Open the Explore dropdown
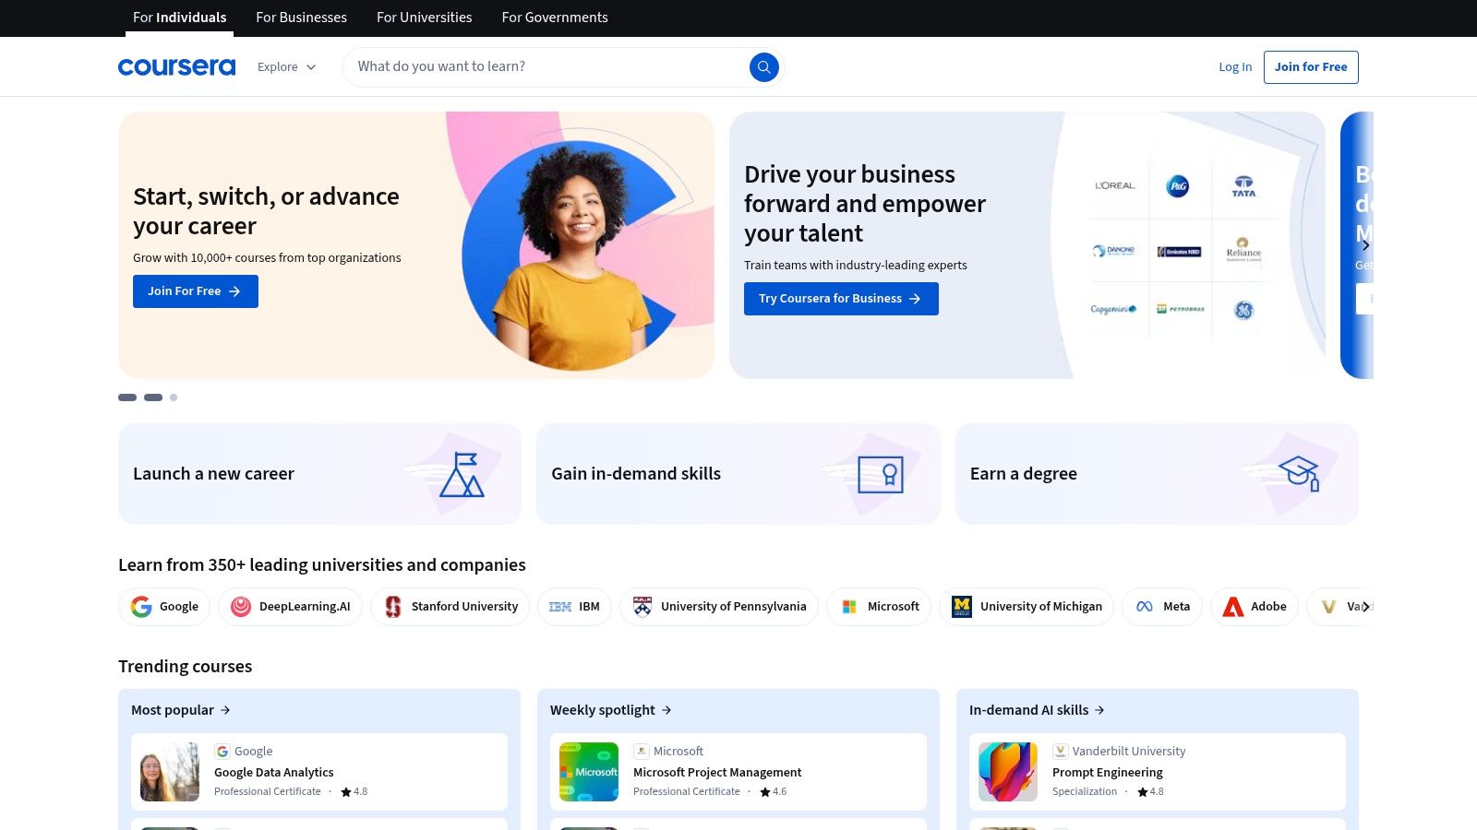Viewport: 1477px width, 830px height. [286, 66]
